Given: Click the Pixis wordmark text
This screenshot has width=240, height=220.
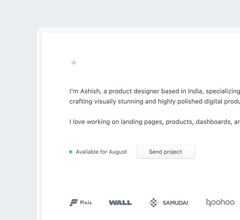Looking at the screenshot, I should 86,203.
